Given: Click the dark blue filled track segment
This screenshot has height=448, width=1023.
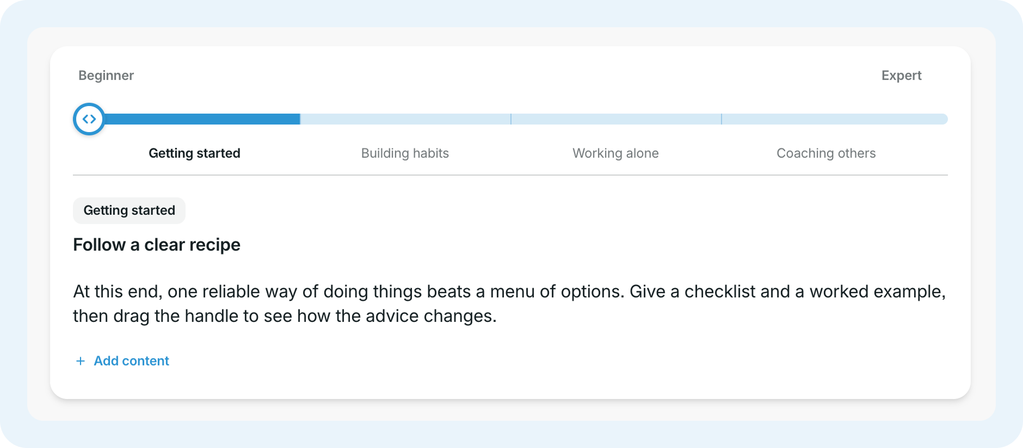Looking at the screenshot, I should [202, 119].
